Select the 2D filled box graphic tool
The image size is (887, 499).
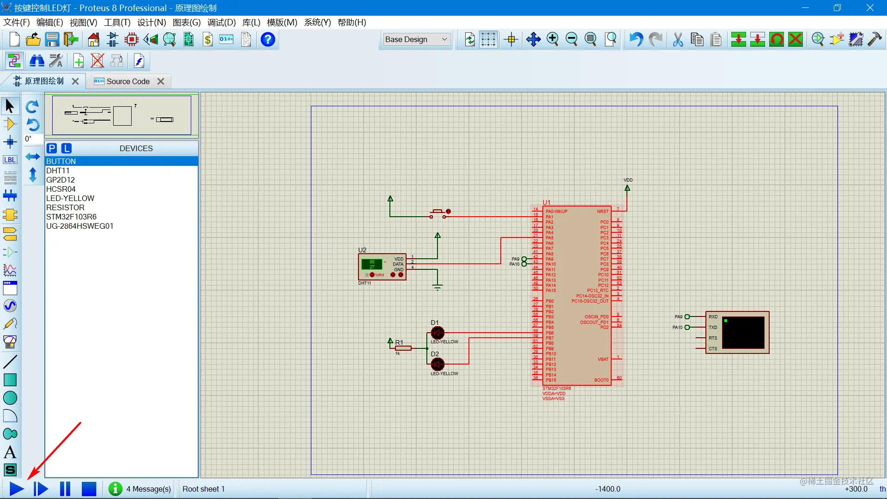10,380
